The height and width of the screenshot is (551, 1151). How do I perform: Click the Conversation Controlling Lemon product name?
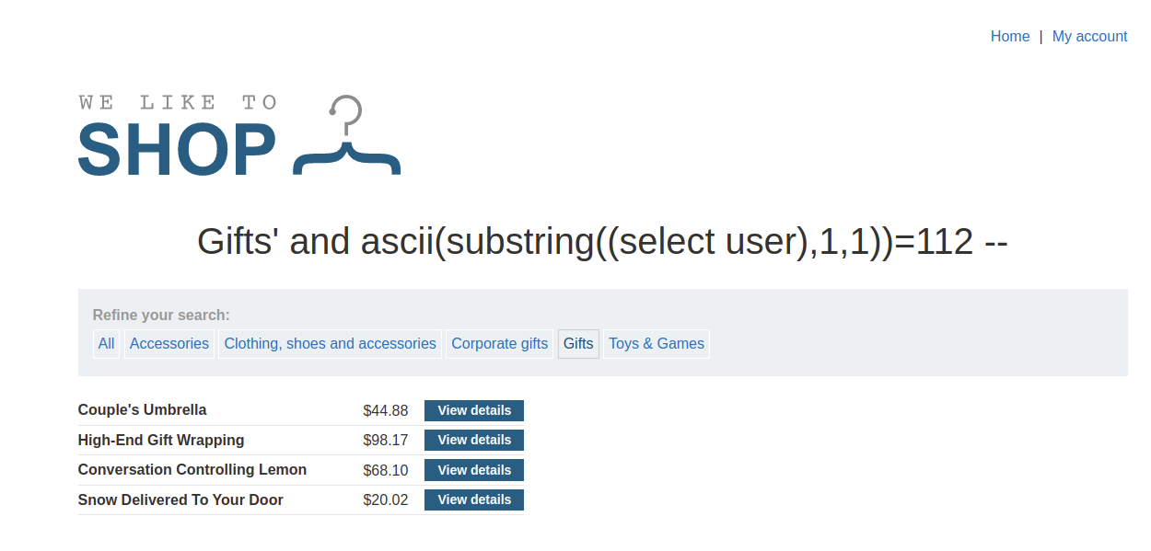tap(192, 470)
